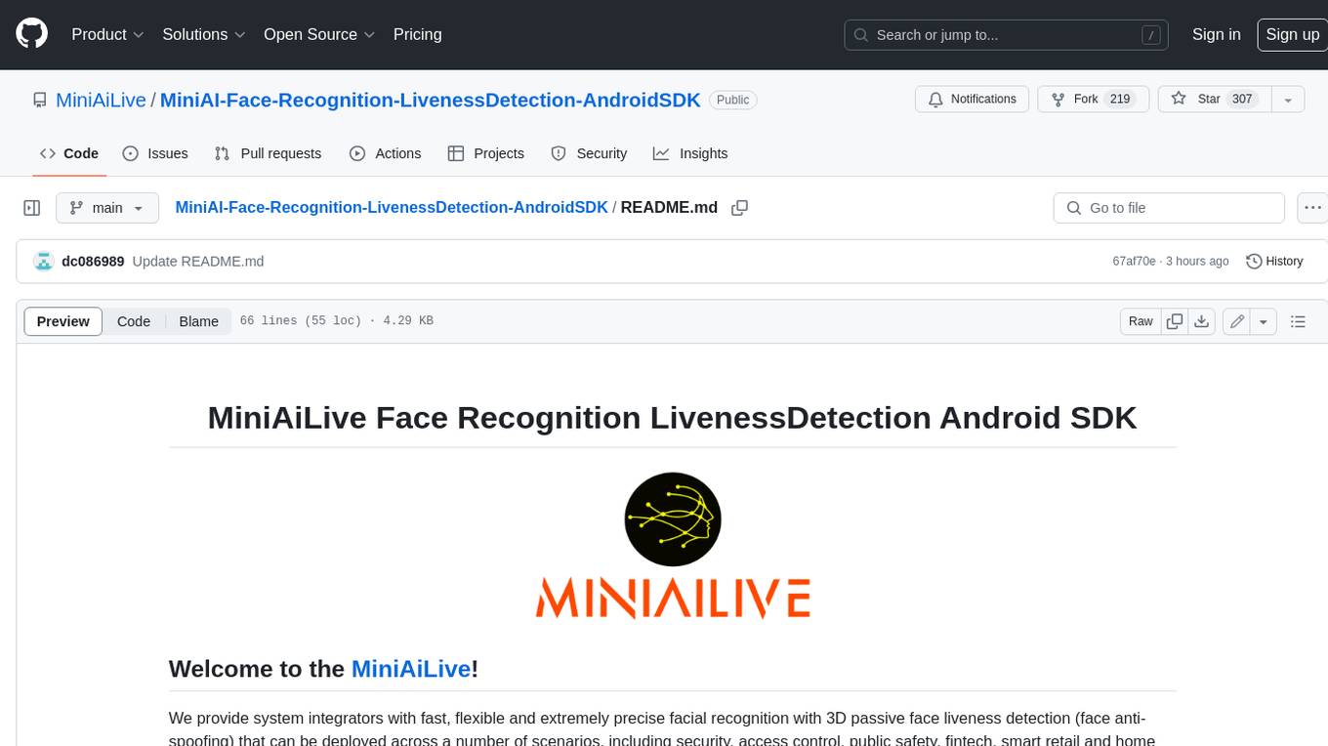This screenshot has width=1328, height=746.
Task: Open commit hash 67af70e
Action: tap(1134, 261)
